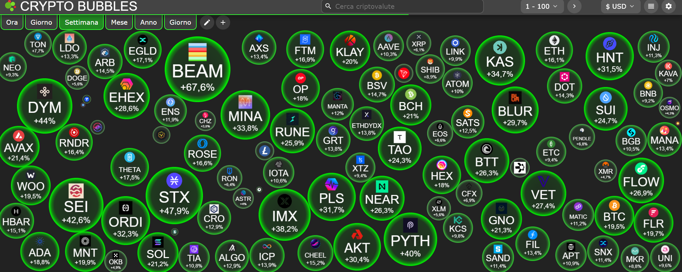Open the PENDLE bubble

pyautogui.click(x=582, y=137)
